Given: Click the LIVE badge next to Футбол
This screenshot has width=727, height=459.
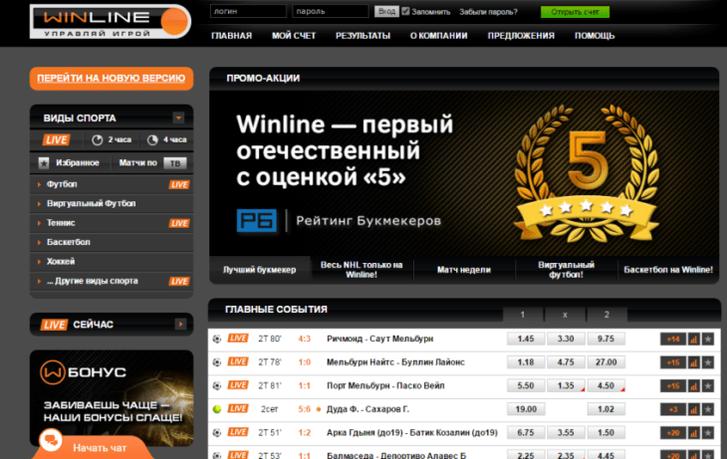Looking at the screenshot, I should point(179,185).
